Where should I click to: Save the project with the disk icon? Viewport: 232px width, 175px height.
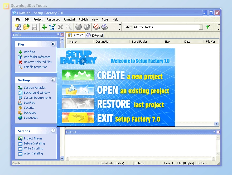point(34,27)
